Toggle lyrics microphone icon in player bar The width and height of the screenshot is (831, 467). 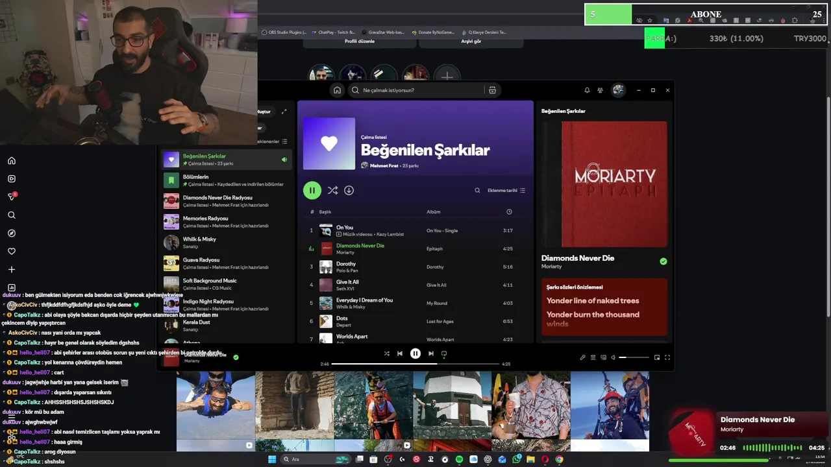point(582,357)
